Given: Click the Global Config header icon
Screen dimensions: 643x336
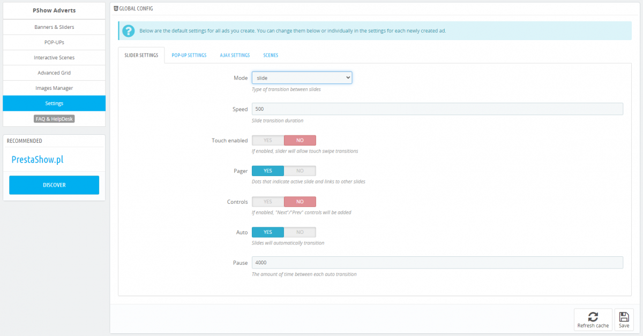Looking at the screenshot, I should pyautogui.click(x=116, y=9).
